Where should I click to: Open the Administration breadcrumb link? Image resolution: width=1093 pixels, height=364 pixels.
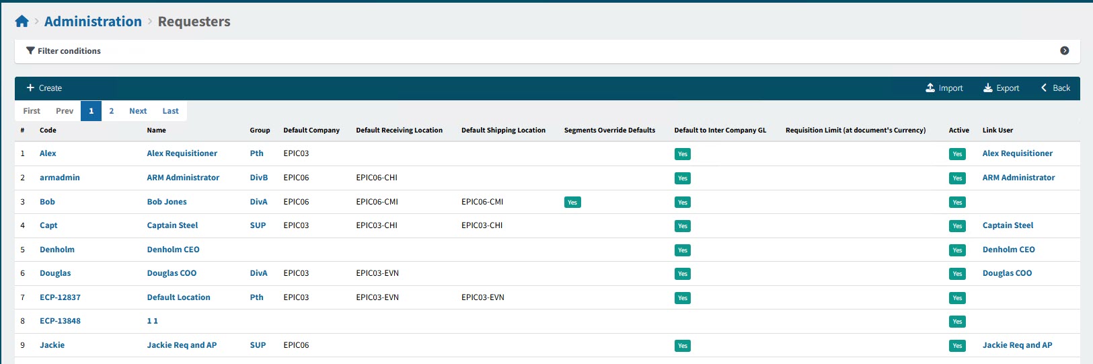(93, 22)
